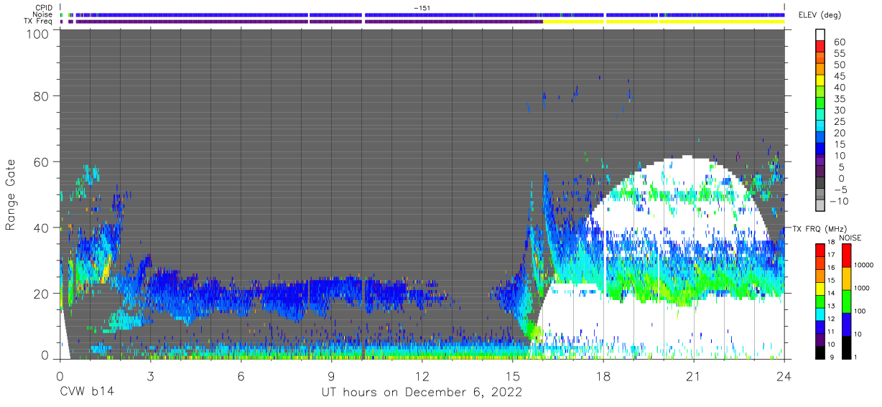Click the 13 label on TX FRQ legend
This screenshot has width=882, height=407.
tap(831, 307)
